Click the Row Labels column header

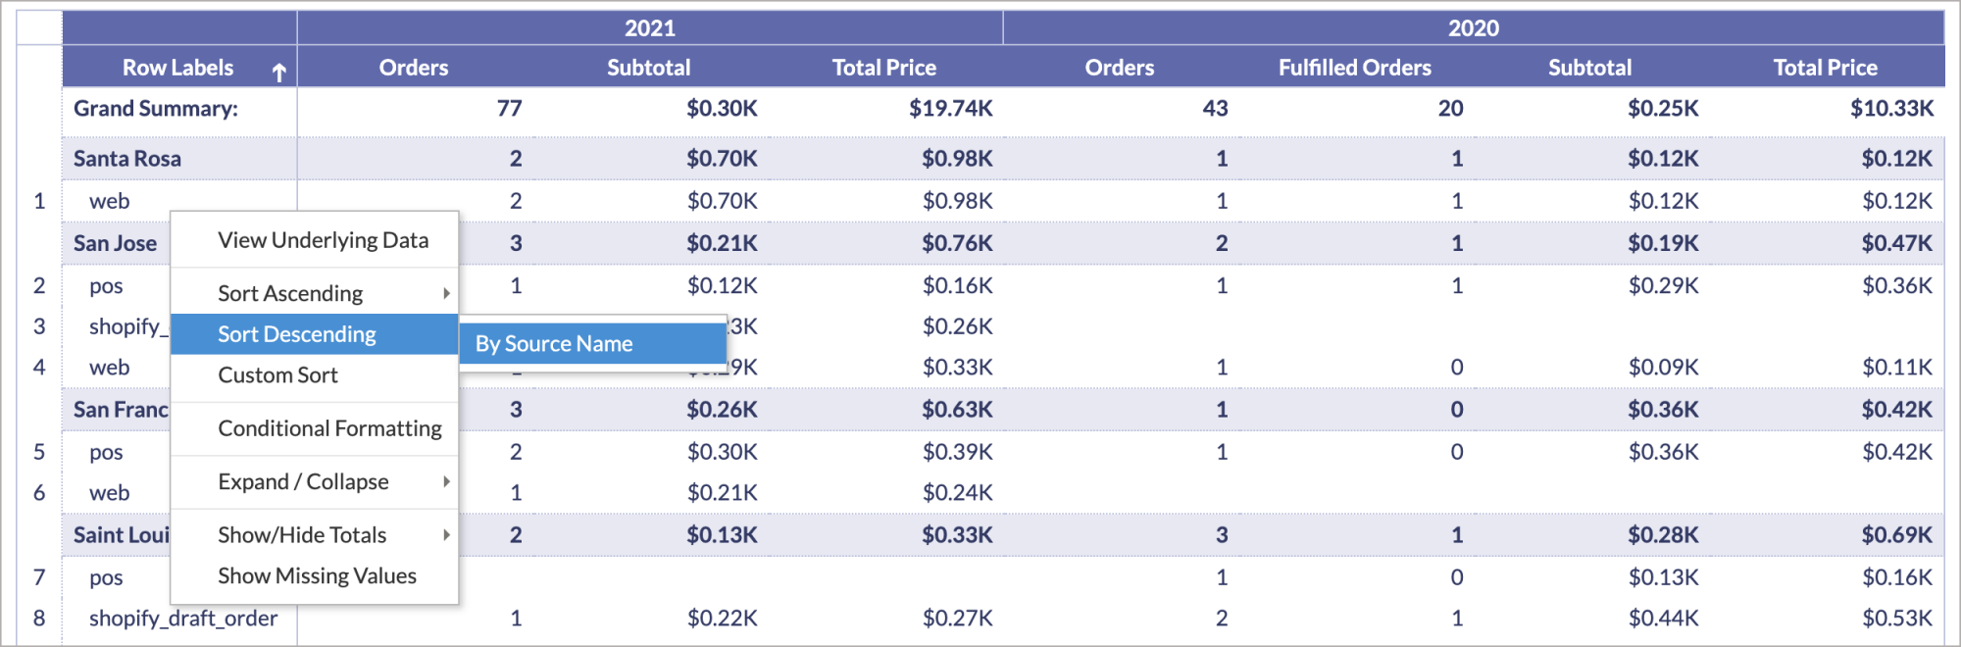[x=177, y=68]
